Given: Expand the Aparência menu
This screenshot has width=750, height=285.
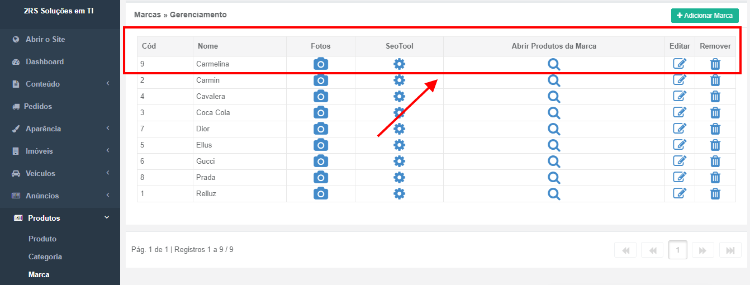Looking at the screenshot, I should pyautogui.click(x=60, y=129).
